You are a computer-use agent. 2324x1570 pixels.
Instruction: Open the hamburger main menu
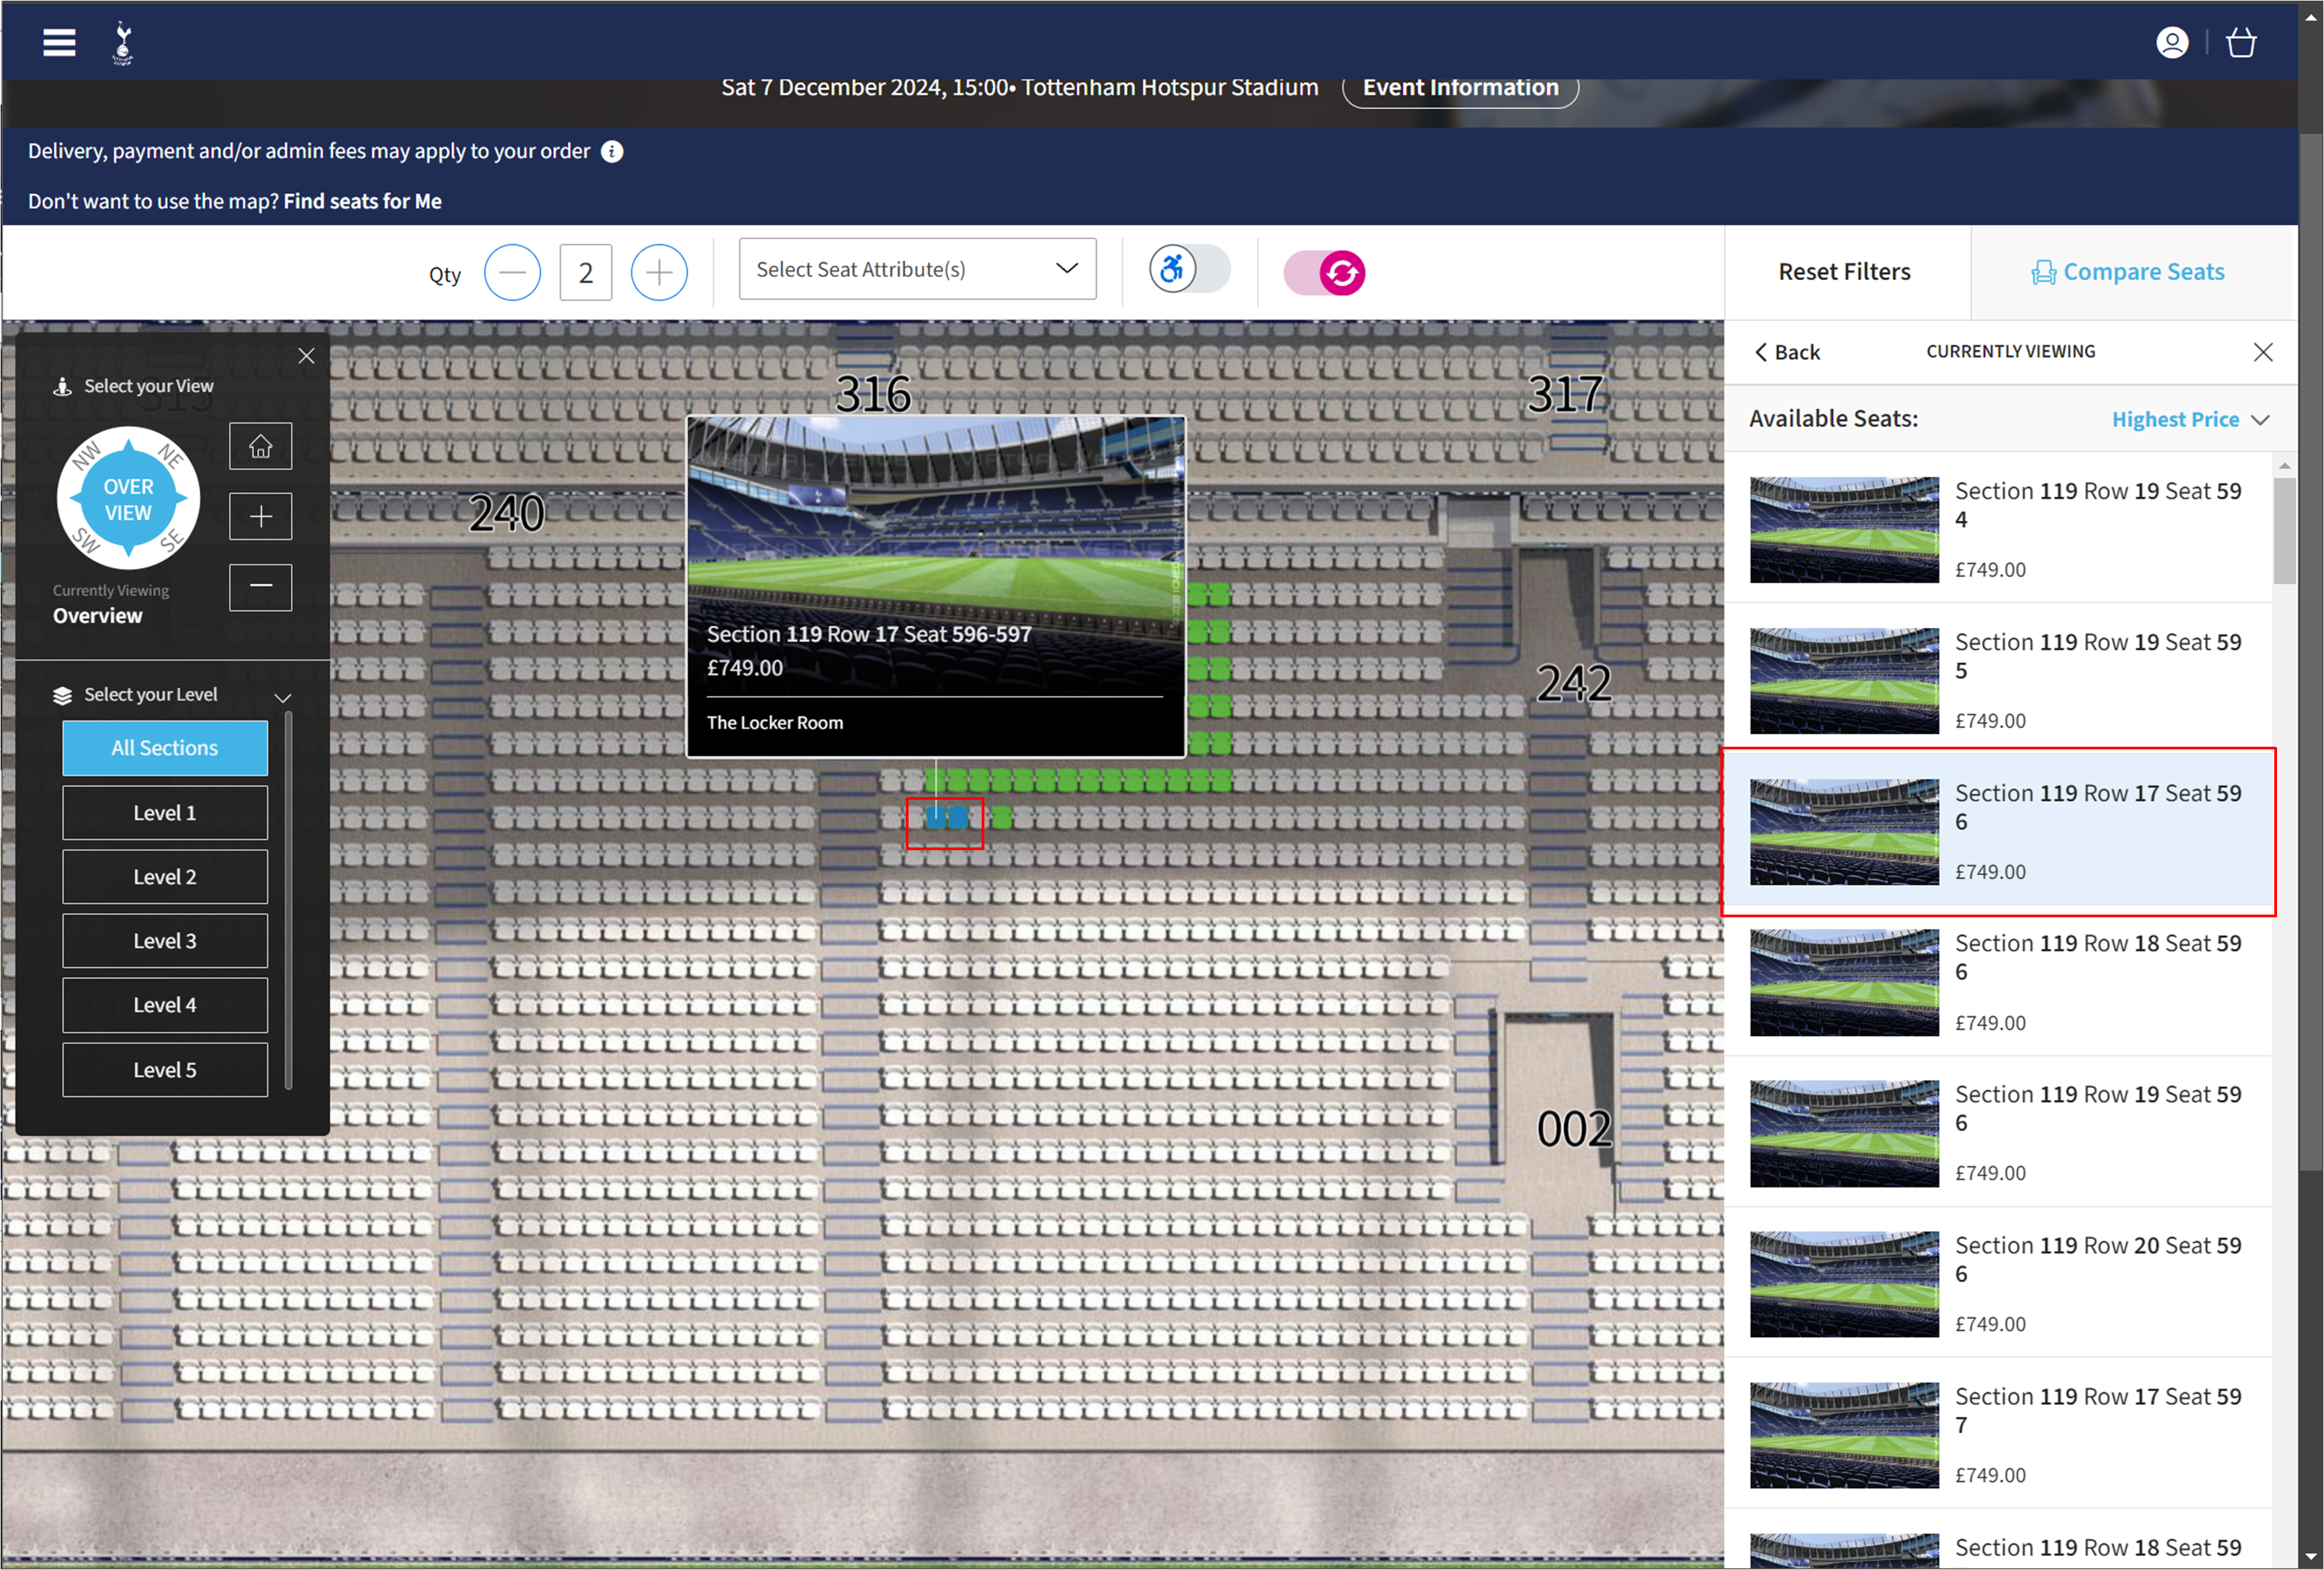click(59, 42)
